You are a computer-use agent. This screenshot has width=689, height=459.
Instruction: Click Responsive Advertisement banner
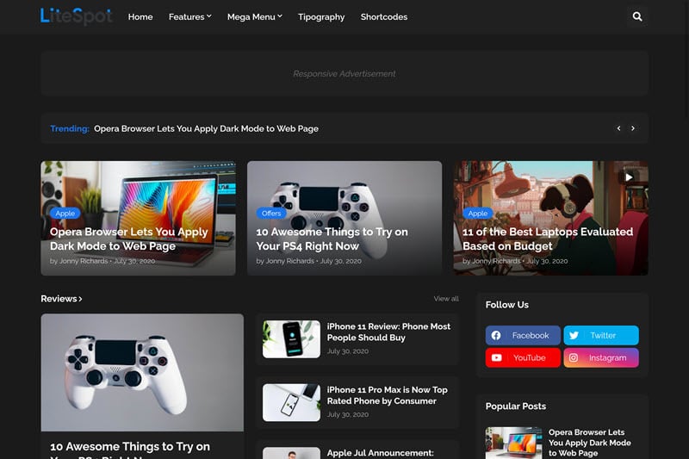pos(344,73)
